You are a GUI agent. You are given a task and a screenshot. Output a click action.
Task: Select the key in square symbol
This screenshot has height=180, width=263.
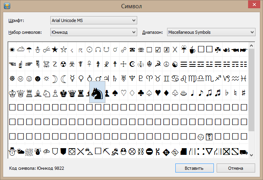coord(209,137)
